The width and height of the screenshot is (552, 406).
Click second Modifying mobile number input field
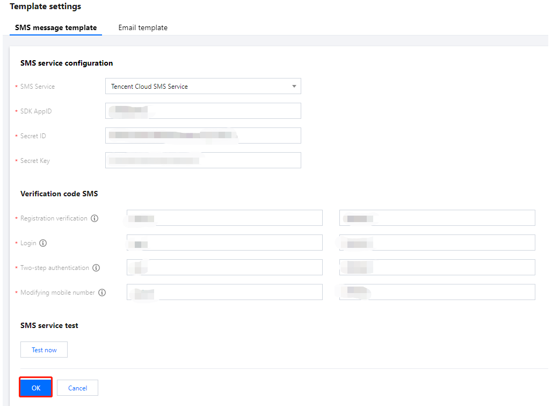coord(437,292)
